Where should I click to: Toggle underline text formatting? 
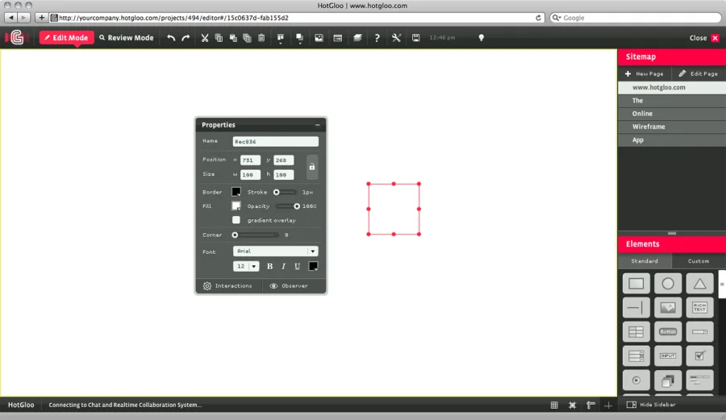coord(297,266)
